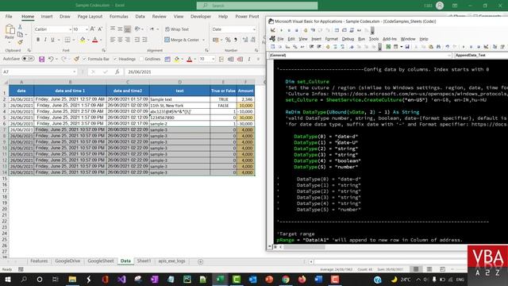Open the Developer ribbon tab
The height and width of the screenshot is (286, 508).
pos(201,16)
